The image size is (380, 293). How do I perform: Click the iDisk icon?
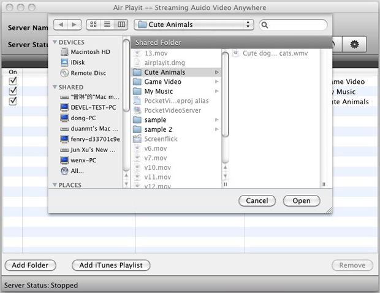coord(64,63)
